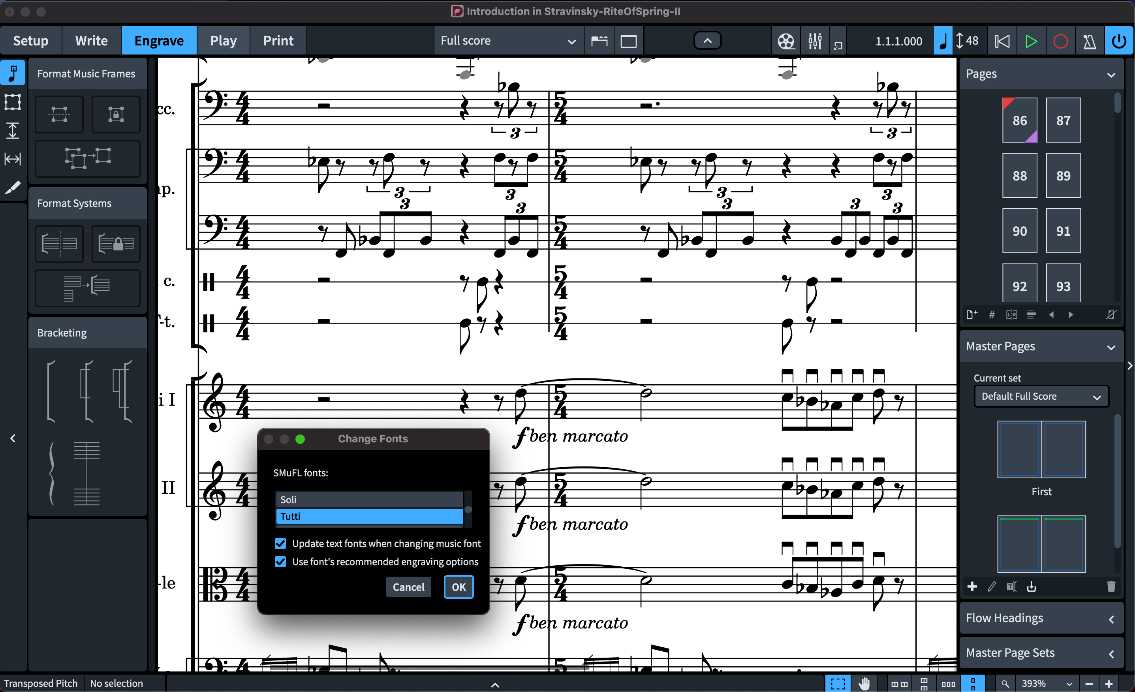
Task: Click the metronome click icon
Action: coord(1090,41)
